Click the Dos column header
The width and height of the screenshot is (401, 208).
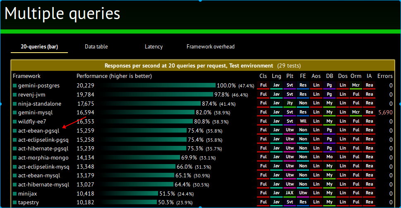pyautogui.click(x=343, y=76)
